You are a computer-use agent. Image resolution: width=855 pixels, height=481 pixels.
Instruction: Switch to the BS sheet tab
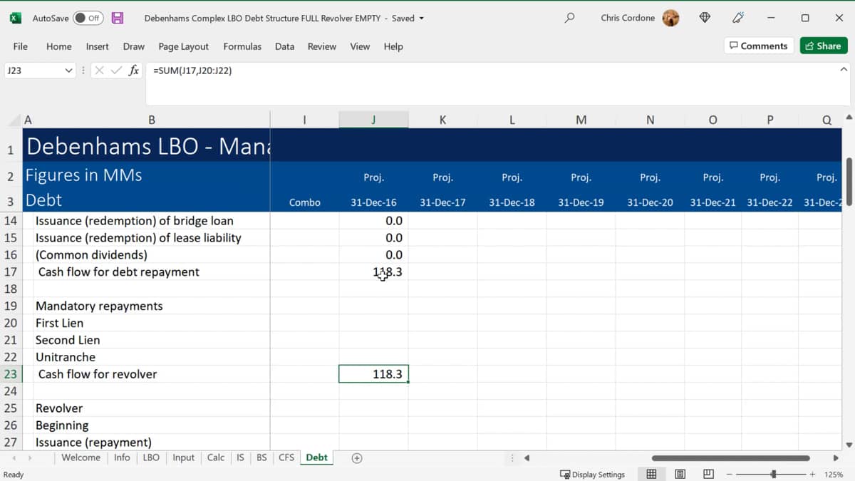pyautogui.click(x=261, y=457)
